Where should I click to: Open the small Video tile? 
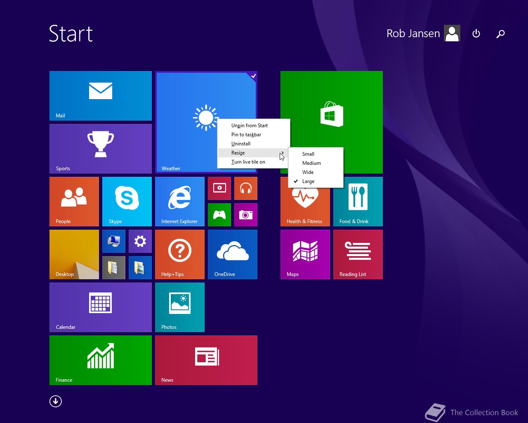219,188
